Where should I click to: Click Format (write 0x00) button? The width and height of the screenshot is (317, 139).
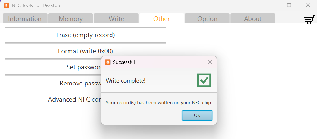pyautogui.click(x=85, y=51)
